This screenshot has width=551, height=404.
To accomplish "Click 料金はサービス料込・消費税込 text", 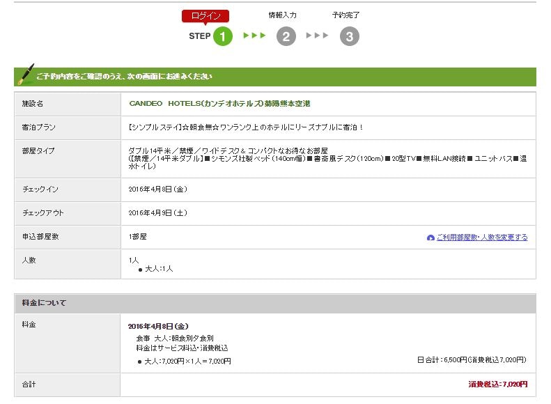I will coord(182,348).
